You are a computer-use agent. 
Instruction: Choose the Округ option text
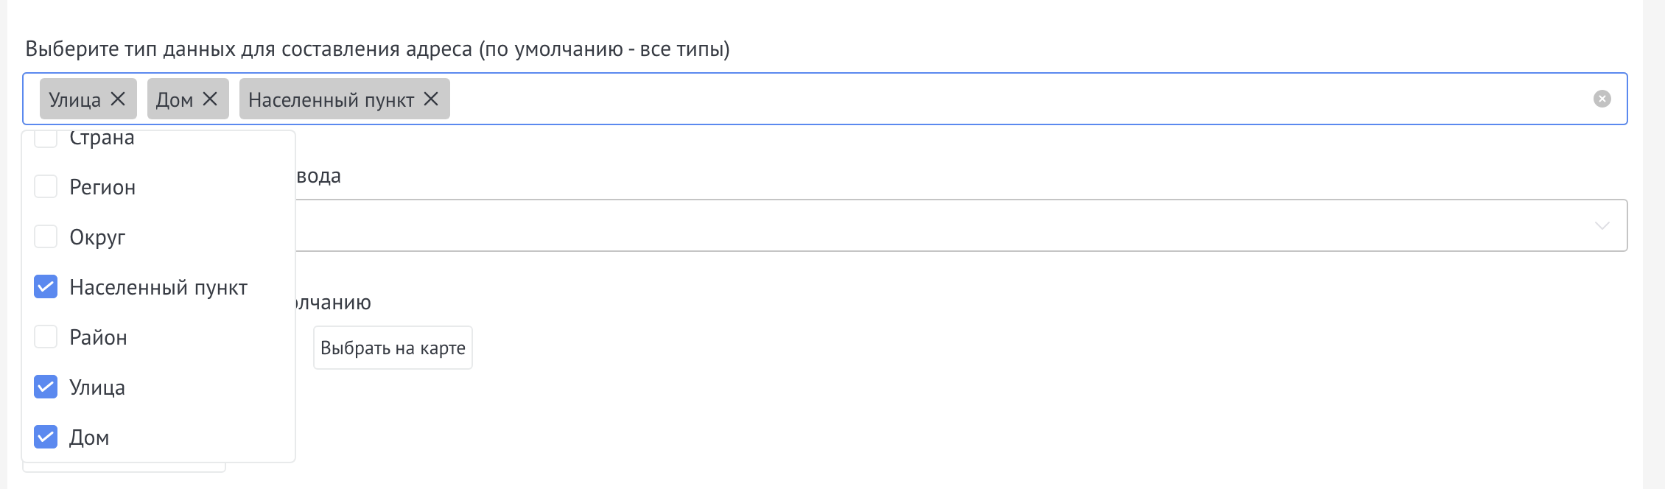97,237
